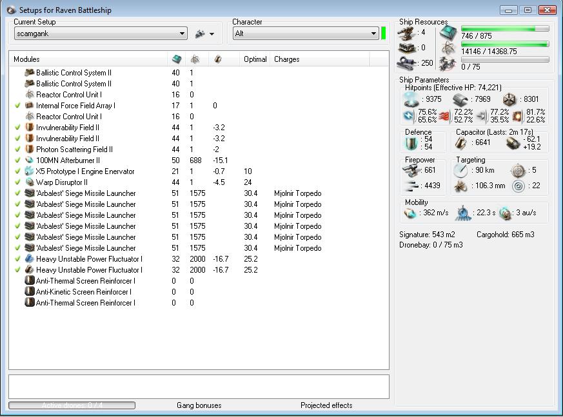Click the CPU column header icon

point(177,59)
